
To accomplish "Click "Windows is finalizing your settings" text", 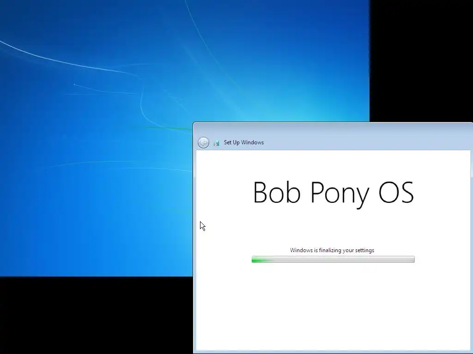I will pos(332,250).
